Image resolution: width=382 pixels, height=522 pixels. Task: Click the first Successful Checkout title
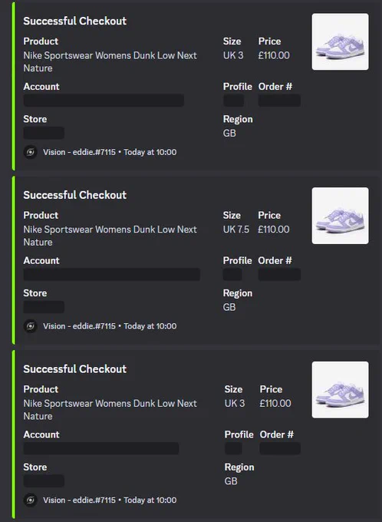[x=75, y=21]
